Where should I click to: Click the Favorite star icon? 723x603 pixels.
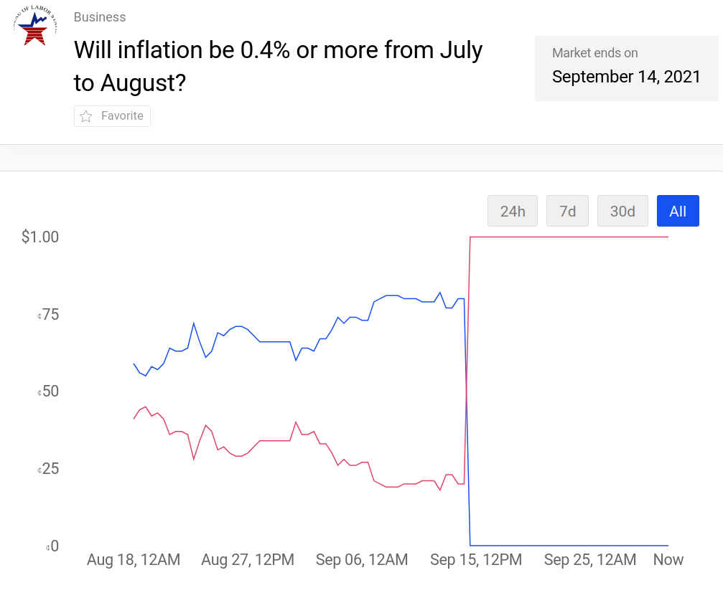(x=86, y=116)
